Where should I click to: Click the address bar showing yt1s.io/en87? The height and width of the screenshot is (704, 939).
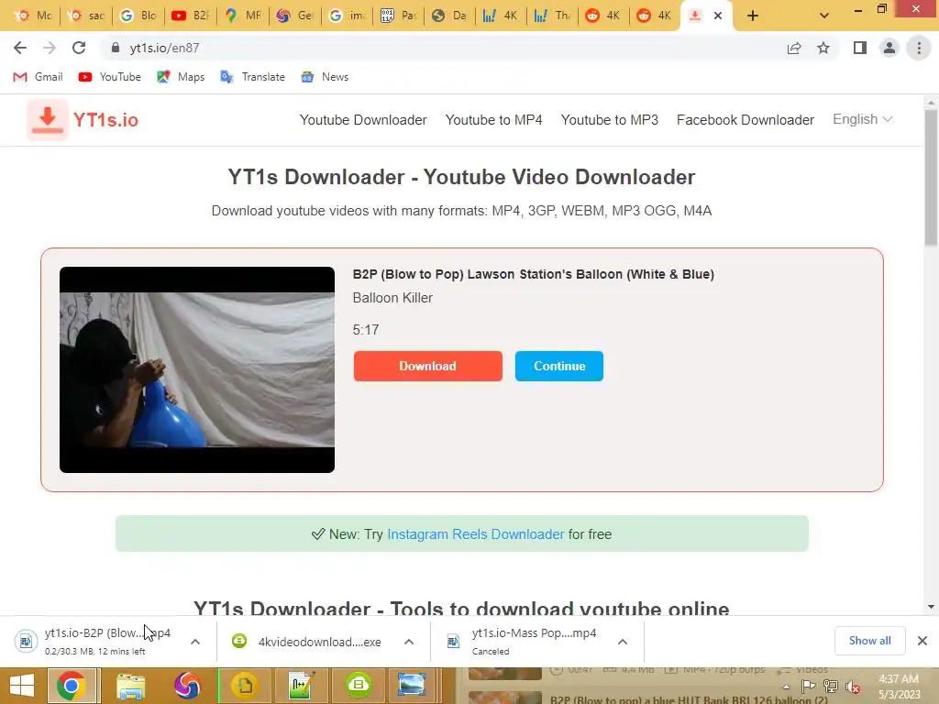443,48
